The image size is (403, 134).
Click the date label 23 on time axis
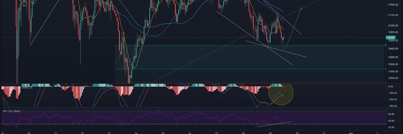click(x=109, y=133)
